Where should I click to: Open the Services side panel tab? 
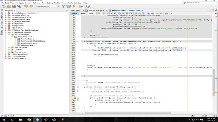click(x=2, y=25)
